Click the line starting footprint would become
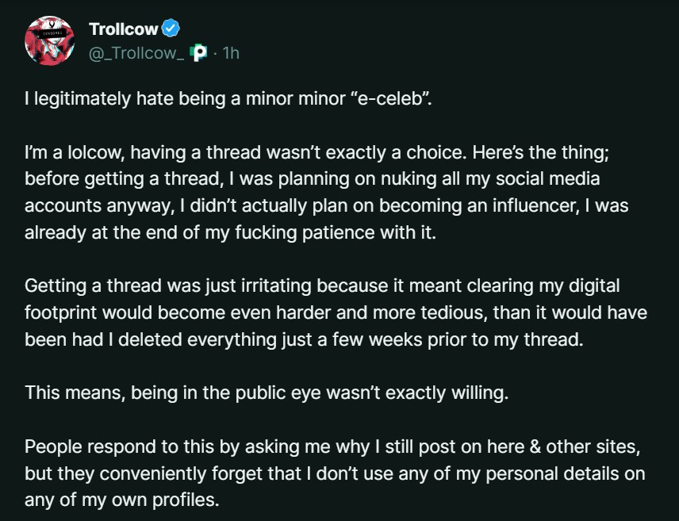The width and height of the screenshot is (679, 521). pos(336,312)
